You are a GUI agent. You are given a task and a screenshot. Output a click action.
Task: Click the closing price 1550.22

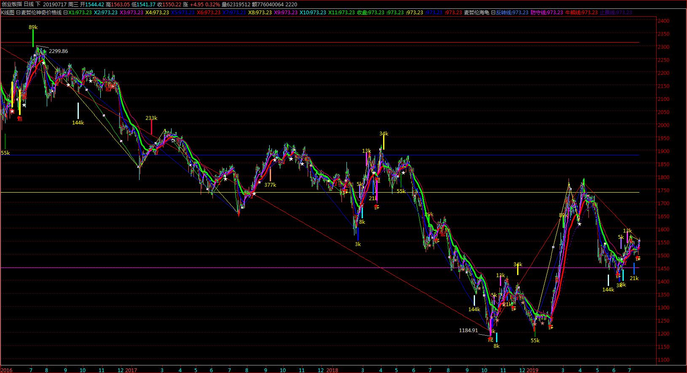coord(172,4)
